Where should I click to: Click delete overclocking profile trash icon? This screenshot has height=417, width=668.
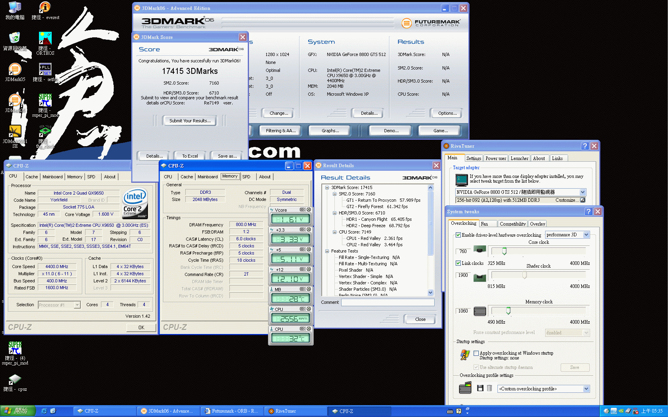[x=489, y=388]
